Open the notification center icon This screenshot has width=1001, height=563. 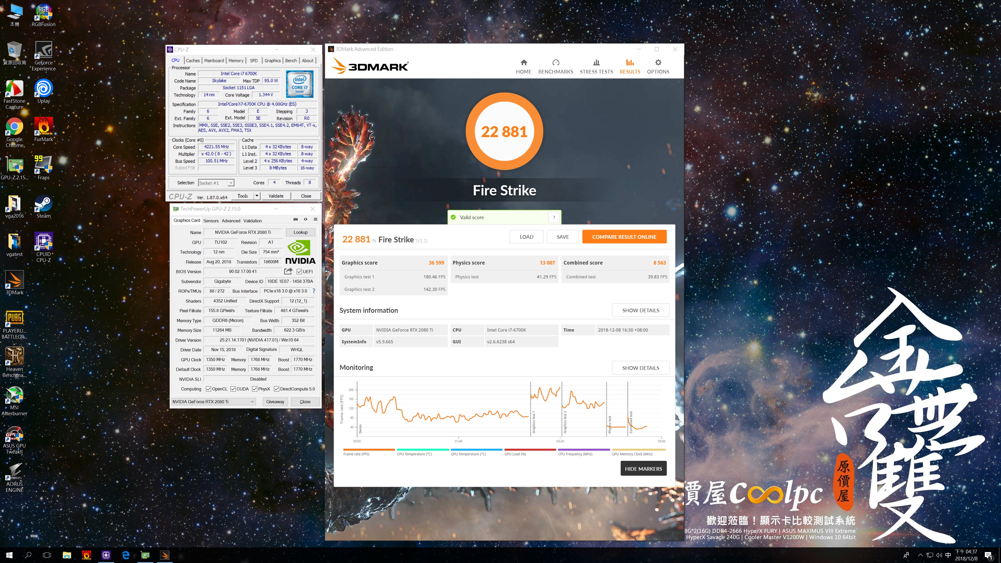(989, 556)
